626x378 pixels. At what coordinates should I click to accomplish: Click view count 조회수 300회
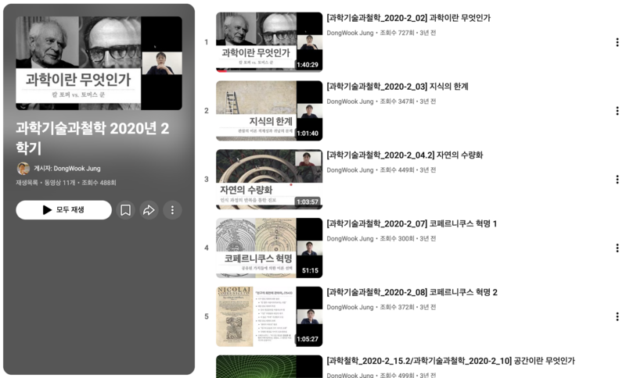click(397, 238)
